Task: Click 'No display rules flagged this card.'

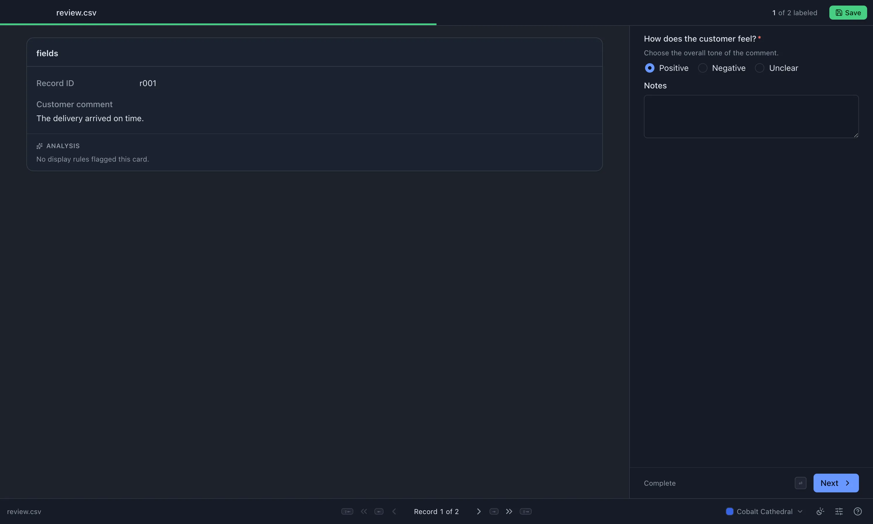Action: 93,159
